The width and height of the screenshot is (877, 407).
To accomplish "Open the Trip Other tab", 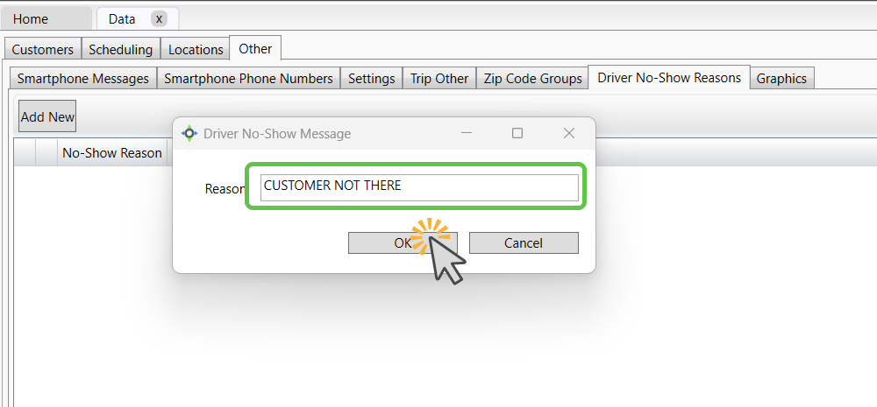I will click(439, 79).
